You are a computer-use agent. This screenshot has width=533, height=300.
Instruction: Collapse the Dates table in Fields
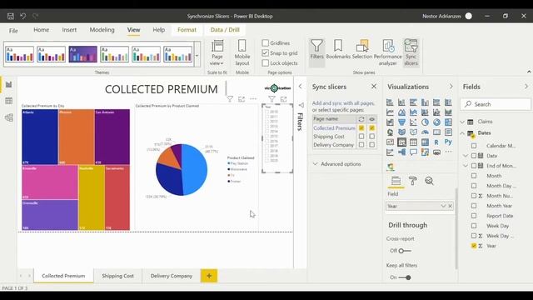[x=462, y=133]
